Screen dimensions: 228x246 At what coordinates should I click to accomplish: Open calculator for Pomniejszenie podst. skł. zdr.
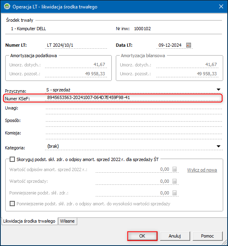click(x=175, y=193)
